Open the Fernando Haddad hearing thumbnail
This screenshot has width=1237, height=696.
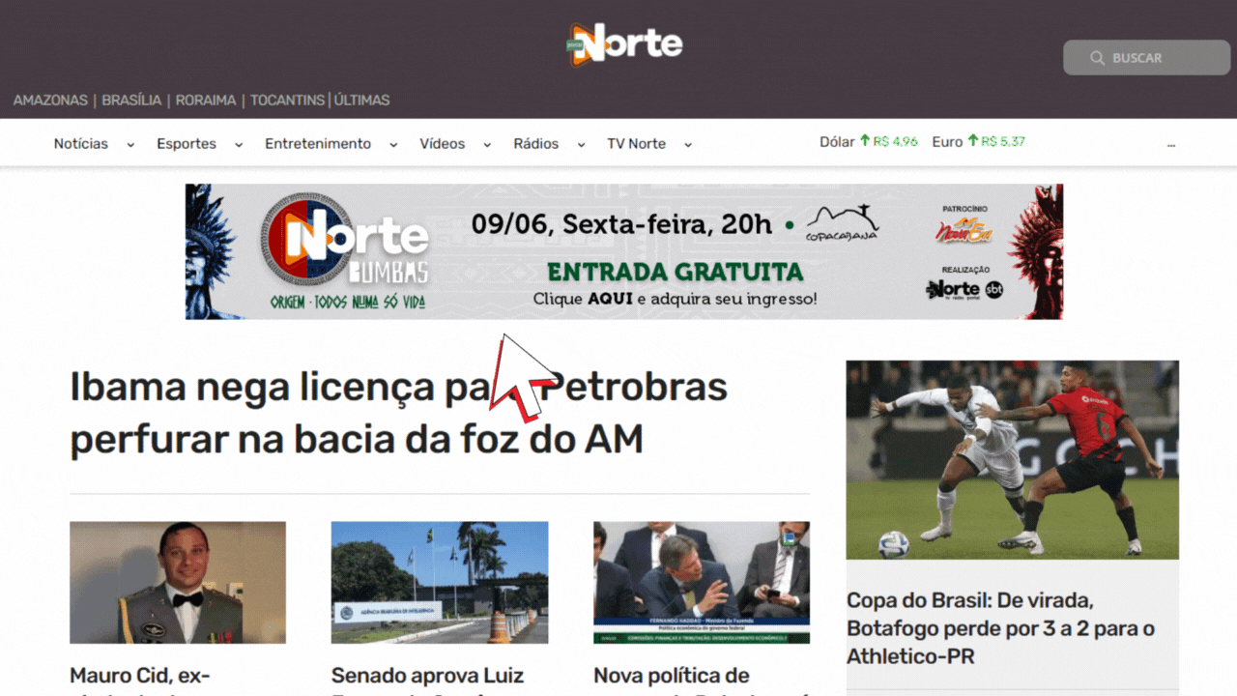tap(702, 583)
